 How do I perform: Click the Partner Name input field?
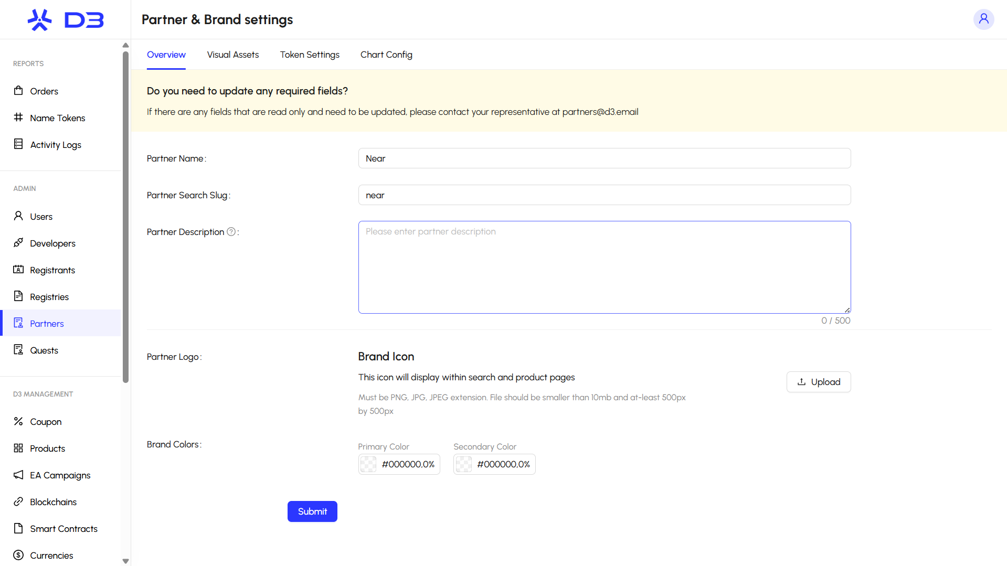point(605,158)
